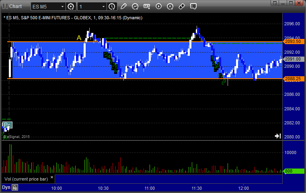
Task: Click the 11:00 time axis label
Action: tap(150, 188)
